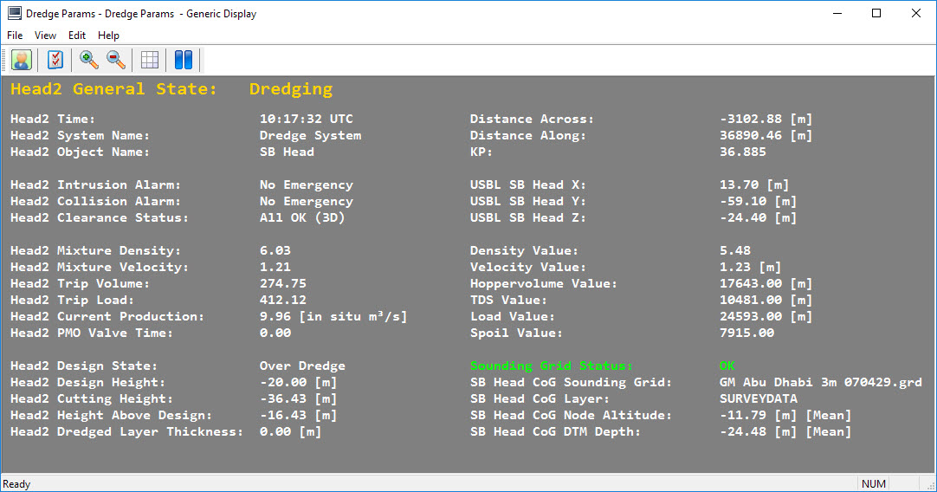Screen dimensions: 937x492
Task: Open the File menu
Action: [x=16, y=36]
